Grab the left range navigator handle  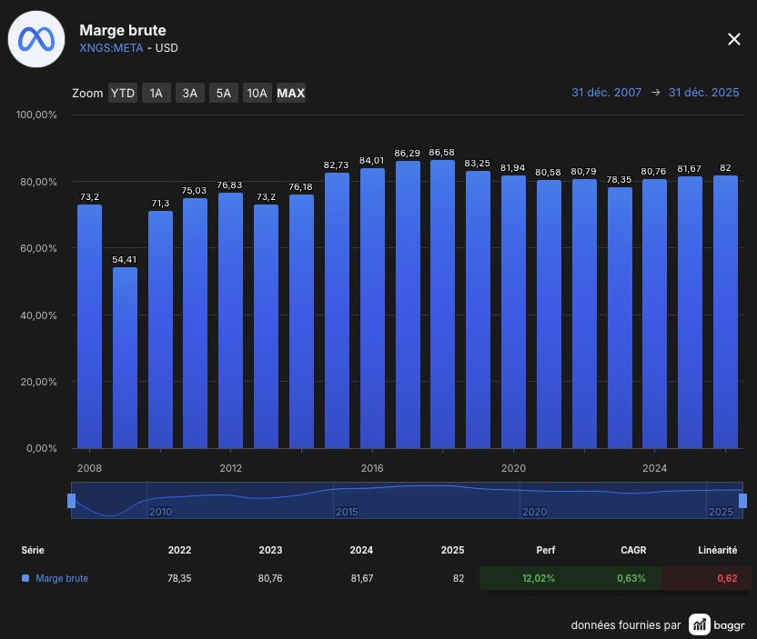click(x=72, y=501)
